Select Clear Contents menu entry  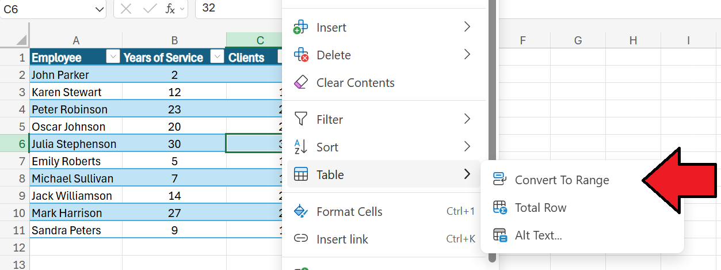(383, 83)
